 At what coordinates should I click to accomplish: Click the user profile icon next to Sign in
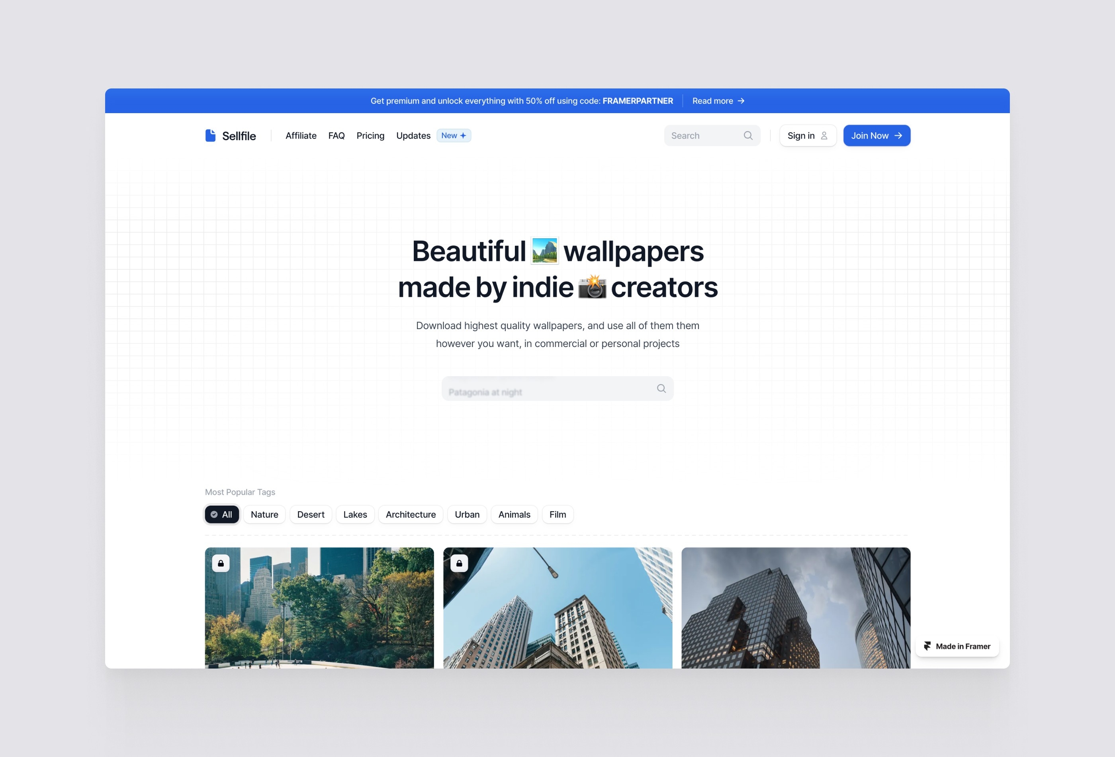tap(825, 135)
